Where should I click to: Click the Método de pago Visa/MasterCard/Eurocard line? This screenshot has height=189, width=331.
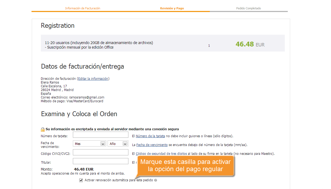[72, 101]
